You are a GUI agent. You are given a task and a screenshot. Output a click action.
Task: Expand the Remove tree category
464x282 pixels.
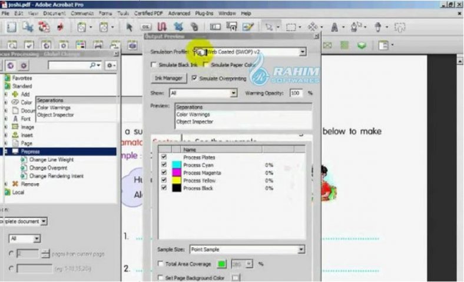[6, 184]
